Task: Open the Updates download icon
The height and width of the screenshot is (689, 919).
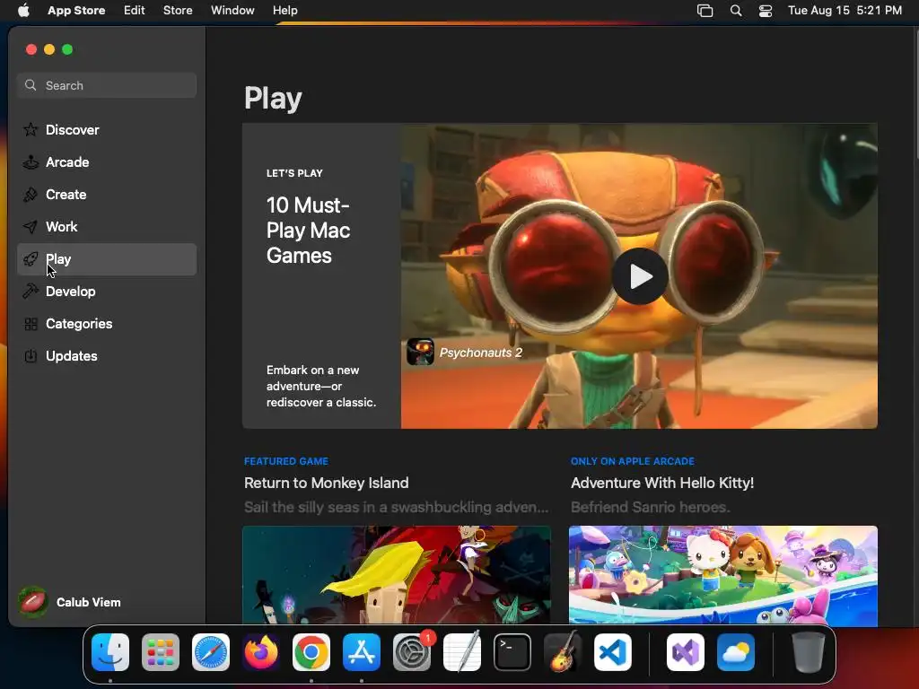Action: coord(31,355)
